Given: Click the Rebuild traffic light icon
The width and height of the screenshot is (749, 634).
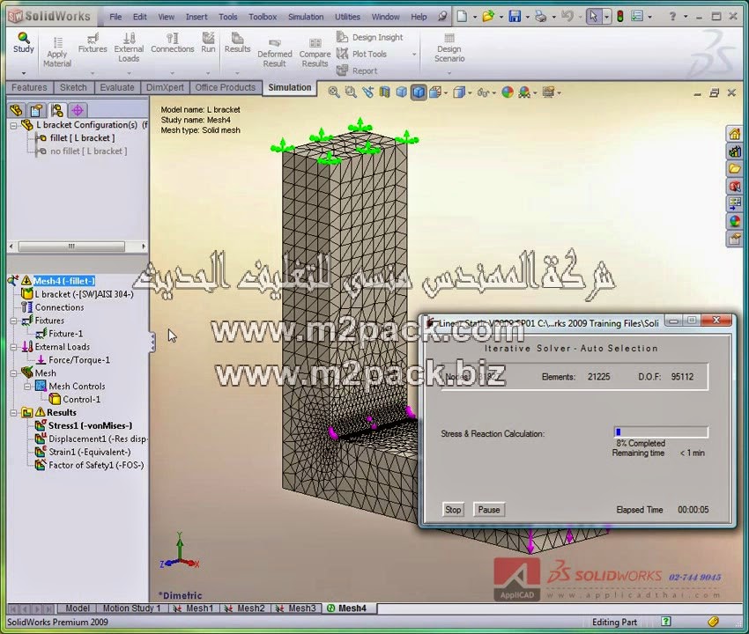Looking at the screenshot, I should [620, 17].
